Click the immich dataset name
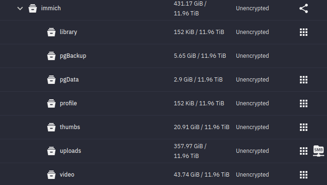The width and height of the screenshot is (327, 185). pos(51,8)
